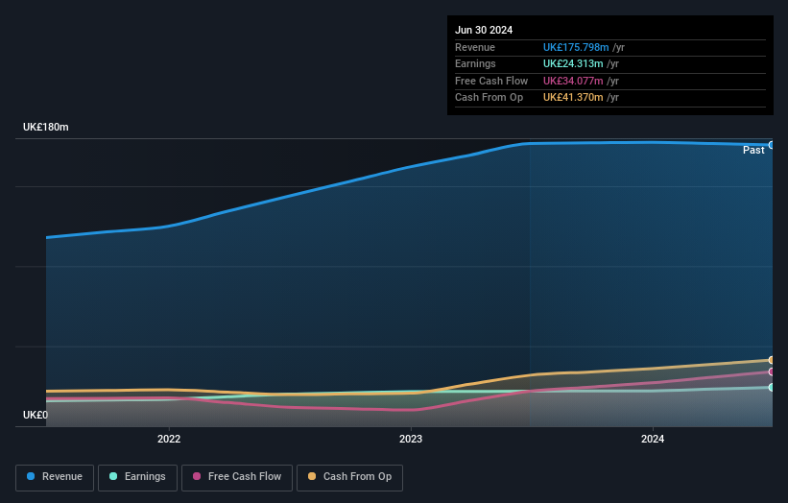The width and height of the screenshot is (788, 503).
Task: Click the Past label on chart
Action: point(753,151)
